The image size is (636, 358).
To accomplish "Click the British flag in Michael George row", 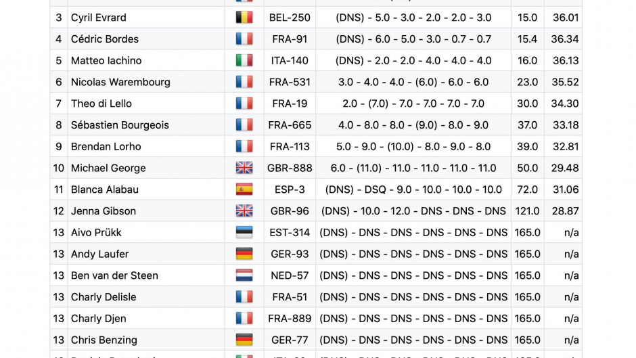I will [244, 168].
